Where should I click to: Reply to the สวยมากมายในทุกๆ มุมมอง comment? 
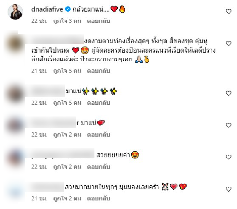click(x=98, y=199)
